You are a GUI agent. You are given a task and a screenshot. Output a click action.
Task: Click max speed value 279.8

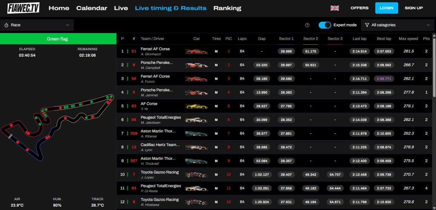point(408,202)
